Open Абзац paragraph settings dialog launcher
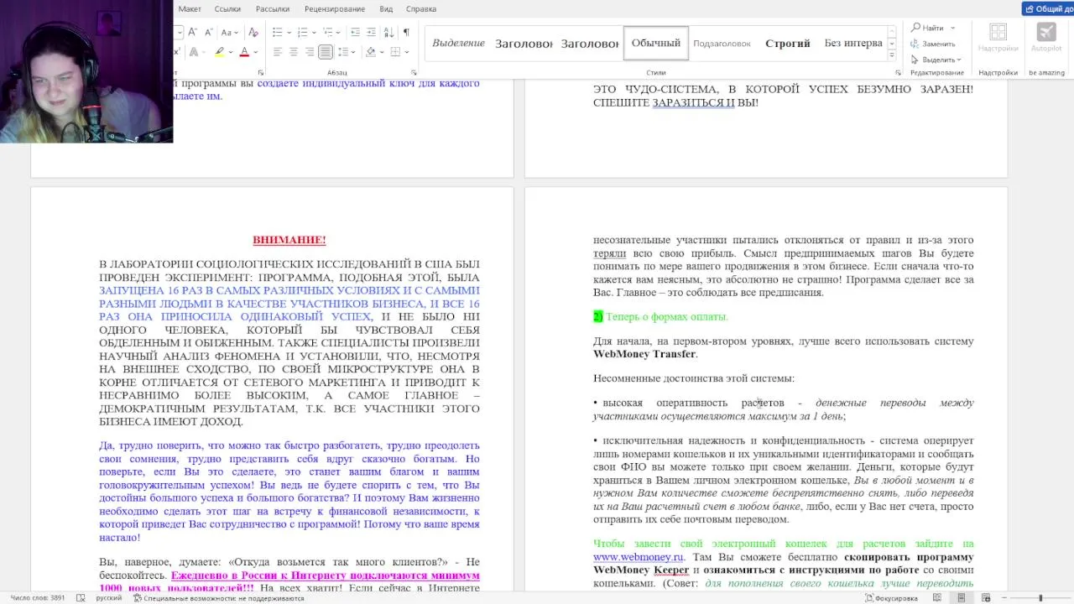Image resolution: width=1074 pixels, height=604 pixels. [414, 73]
